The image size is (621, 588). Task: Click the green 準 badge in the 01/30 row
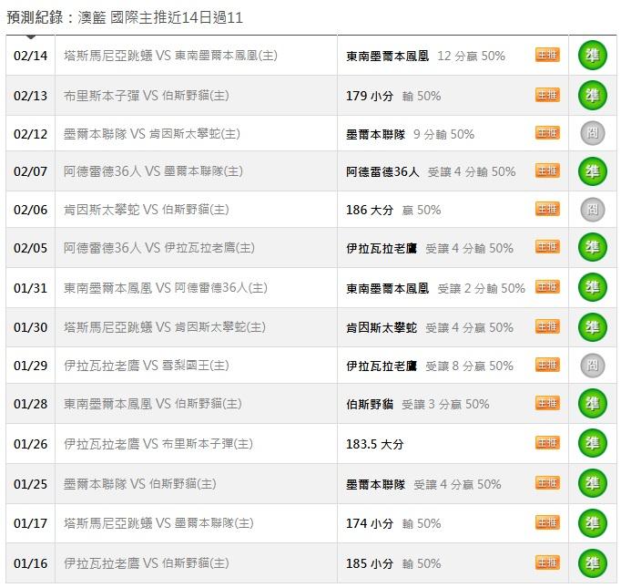coord(593,327)
